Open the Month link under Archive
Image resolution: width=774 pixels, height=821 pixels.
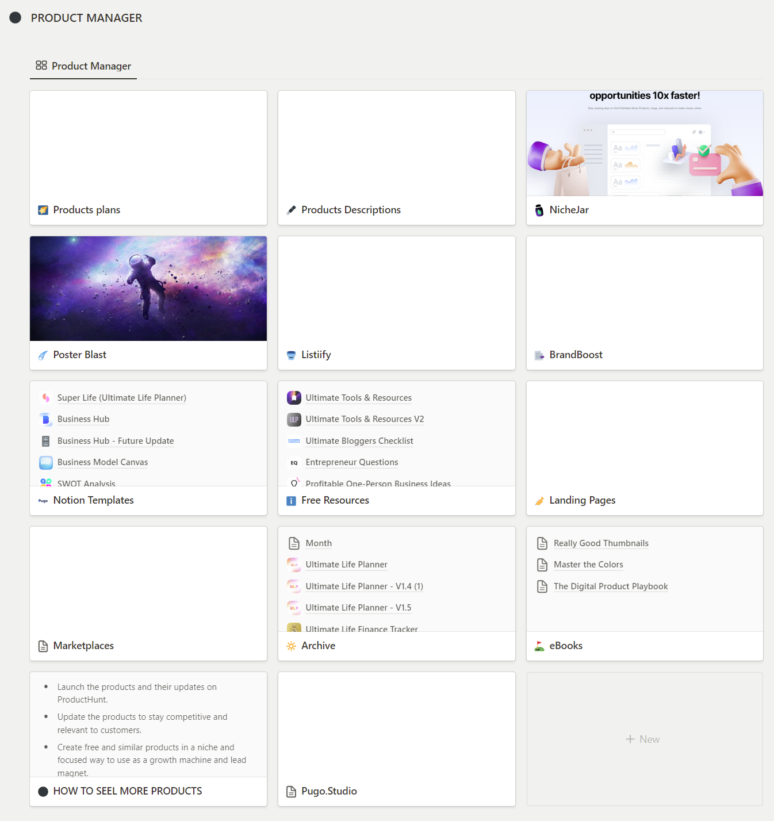tap(318, 543)
